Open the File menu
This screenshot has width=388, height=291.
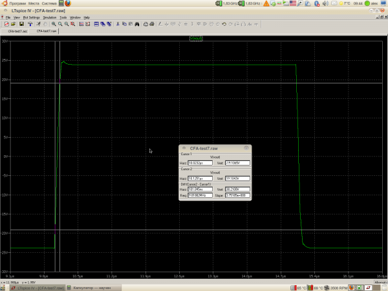click(8, 17)
